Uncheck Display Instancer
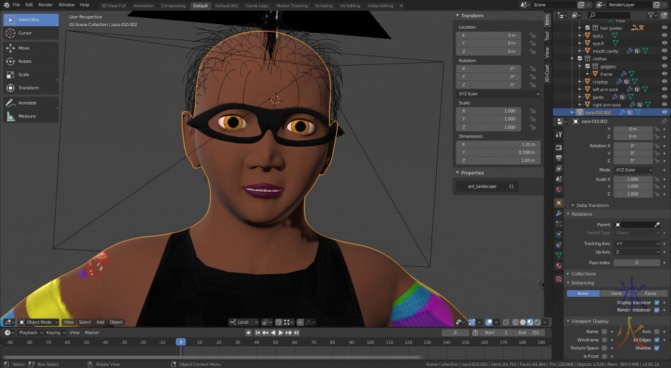The width and height of the screenshot is (671, 368). click(x=656, y=302)
